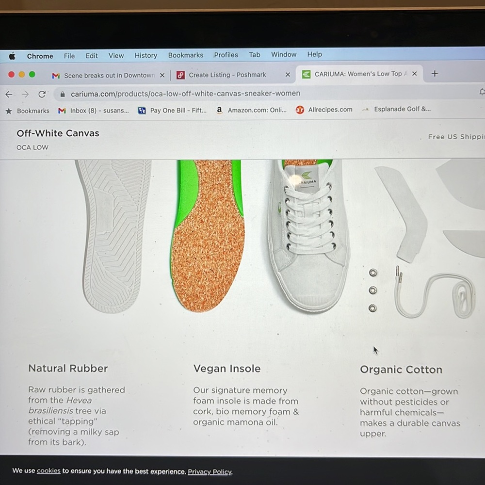Open the Bookmarks menu in the menu bar
Image resolution: width=485 pixels, height=485 pixels.
point(186,55)
